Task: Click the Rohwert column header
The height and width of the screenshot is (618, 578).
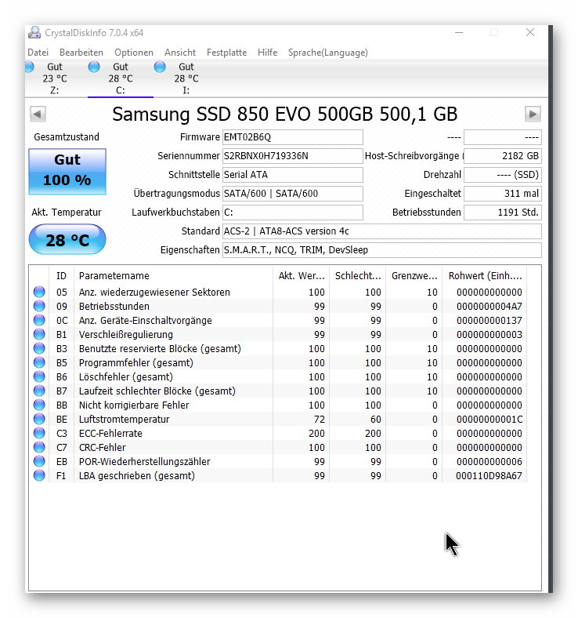Action: 485,276
